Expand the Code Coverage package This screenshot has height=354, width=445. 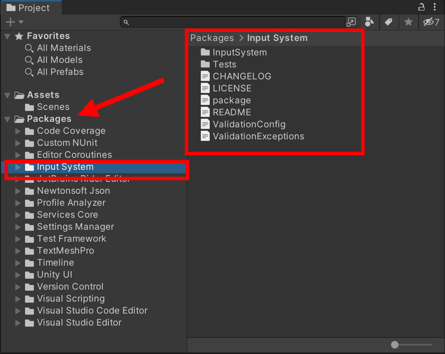18,131
